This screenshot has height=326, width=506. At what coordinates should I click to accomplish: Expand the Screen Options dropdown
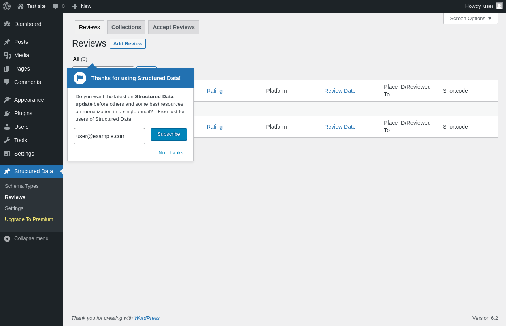pos(470,18)
